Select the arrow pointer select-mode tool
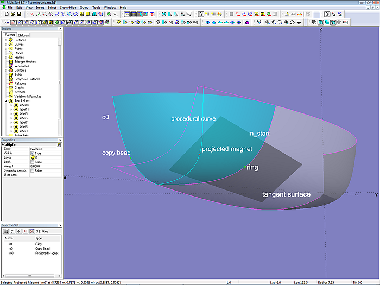 [x=201, y=14]
